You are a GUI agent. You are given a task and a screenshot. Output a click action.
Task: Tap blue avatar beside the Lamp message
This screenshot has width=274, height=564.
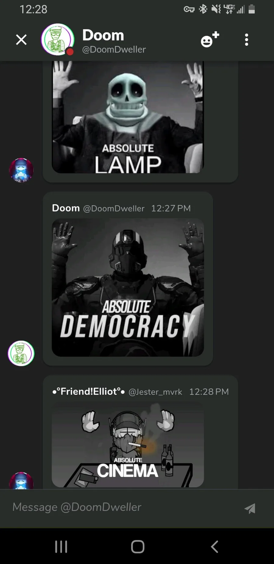point(21,170)
